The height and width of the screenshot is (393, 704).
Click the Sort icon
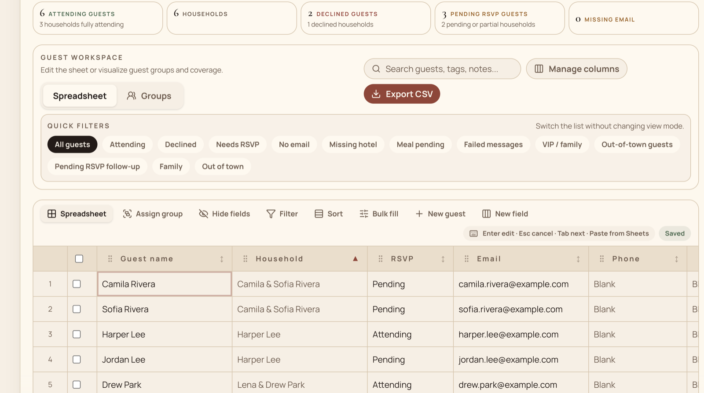(x=319, y=214)
